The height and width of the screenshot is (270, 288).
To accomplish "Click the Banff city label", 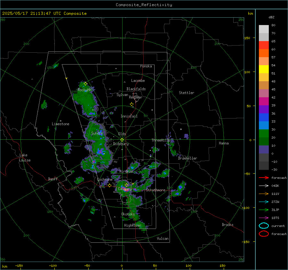I will (x=53, y=179).
